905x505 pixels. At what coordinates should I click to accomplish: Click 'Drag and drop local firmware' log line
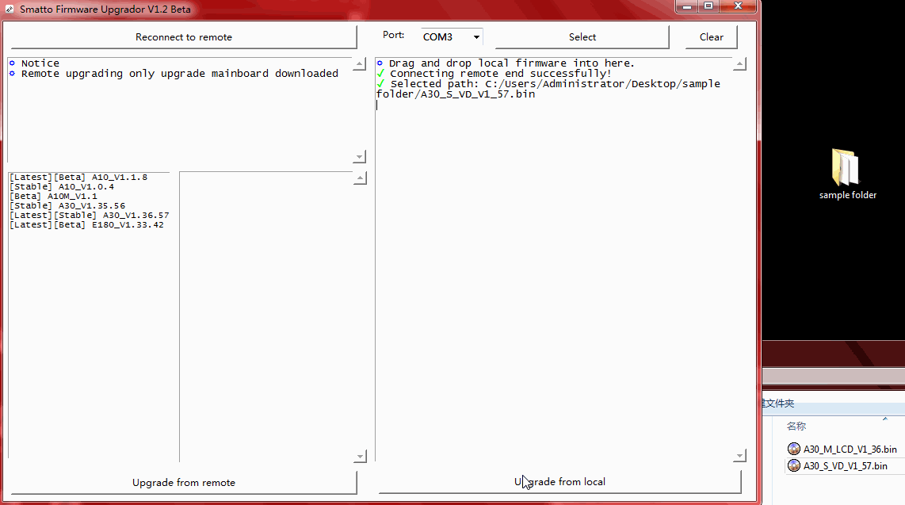[511, 63]
